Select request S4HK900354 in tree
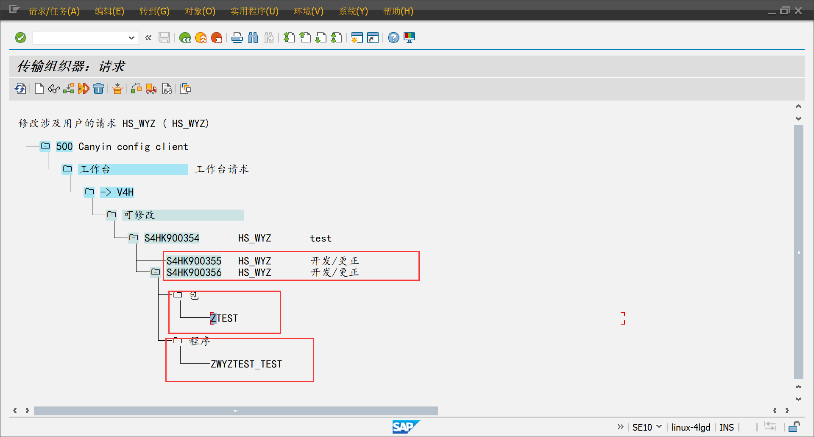This screenshot has height=437, width=814. [x=172, y=238]
